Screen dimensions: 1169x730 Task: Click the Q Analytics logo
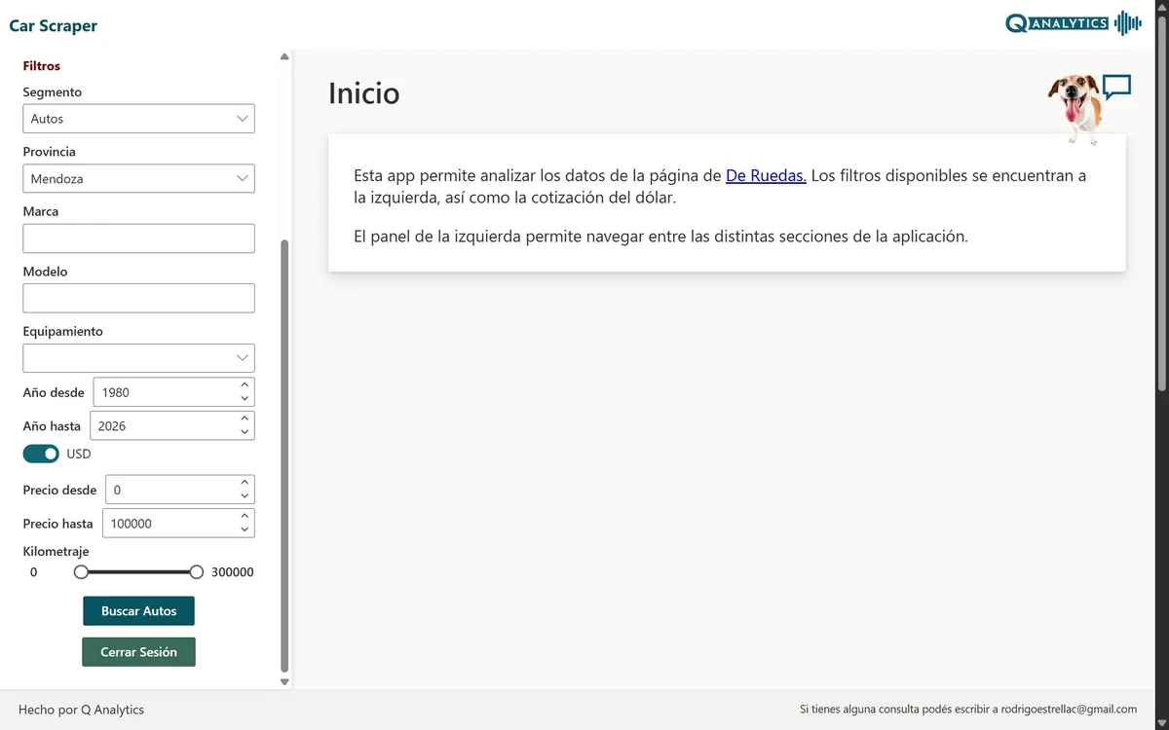pyautogui.click(x=1074, y=23)
